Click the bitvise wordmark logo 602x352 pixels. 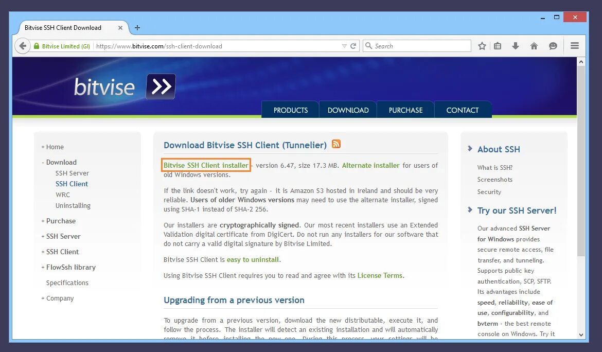(104, 87)
